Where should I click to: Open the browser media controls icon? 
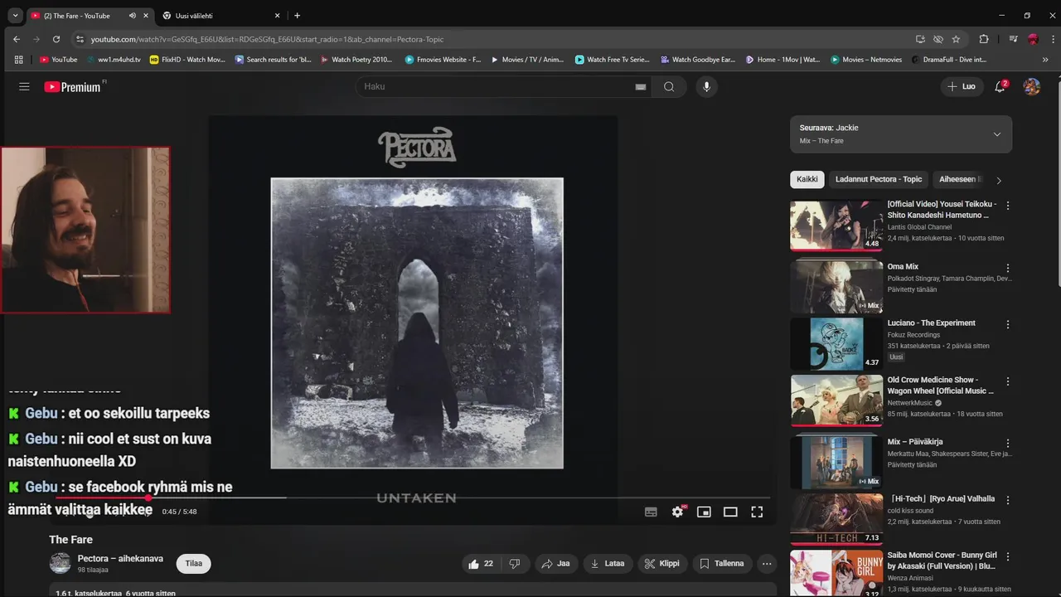[x=1013, y=39]
